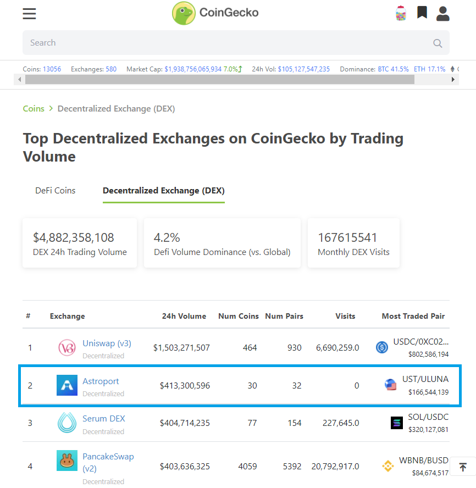This screenshot has height=488, width=476.
Task: Click the Exchanges count 580 link
Action: coord(111,69)
